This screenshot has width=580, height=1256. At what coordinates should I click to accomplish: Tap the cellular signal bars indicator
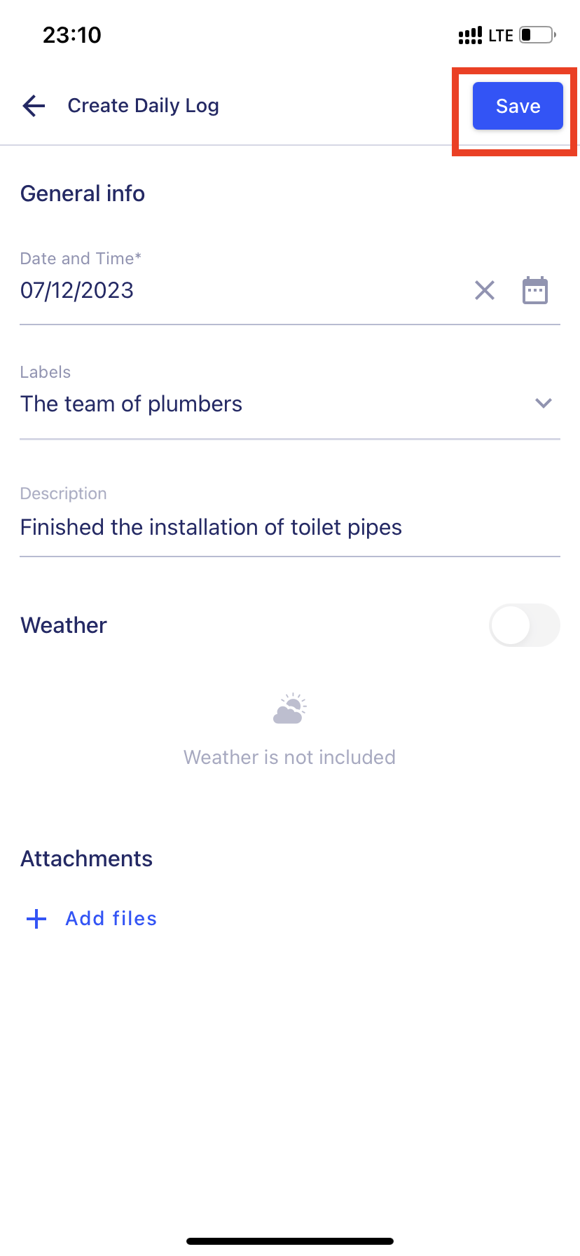tap(469, 35)
